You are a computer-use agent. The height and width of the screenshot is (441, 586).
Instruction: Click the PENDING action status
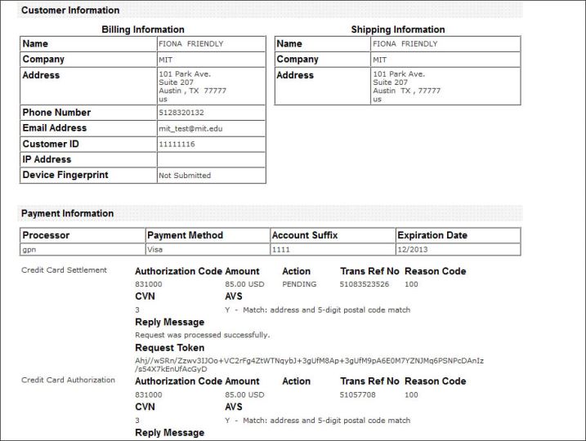299,284
